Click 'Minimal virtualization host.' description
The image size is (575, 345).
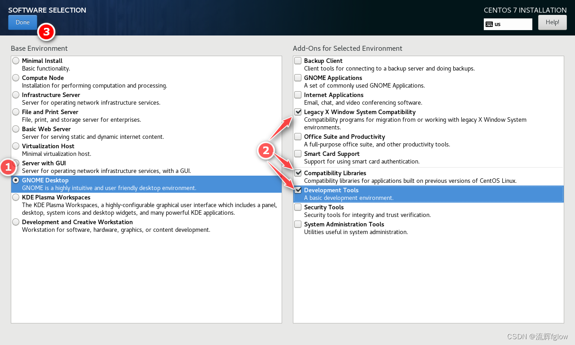57,154
